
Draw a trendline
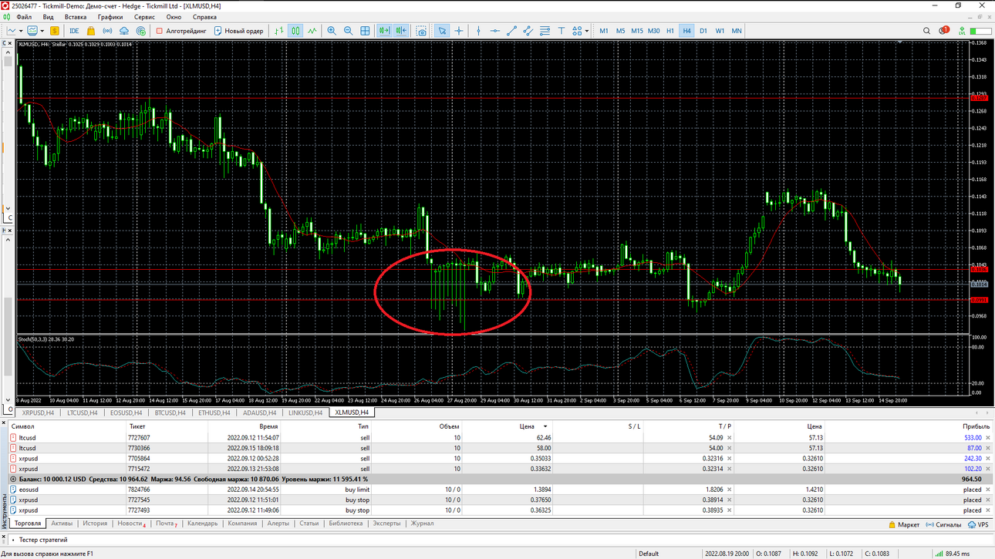point(511,31)
